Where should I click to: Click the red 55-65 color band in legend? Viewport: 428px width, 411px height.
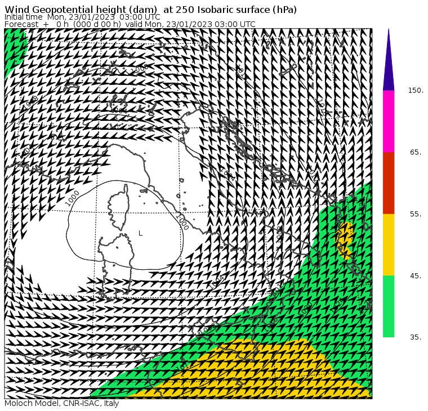pyautogui.click(x=389, y=183)
